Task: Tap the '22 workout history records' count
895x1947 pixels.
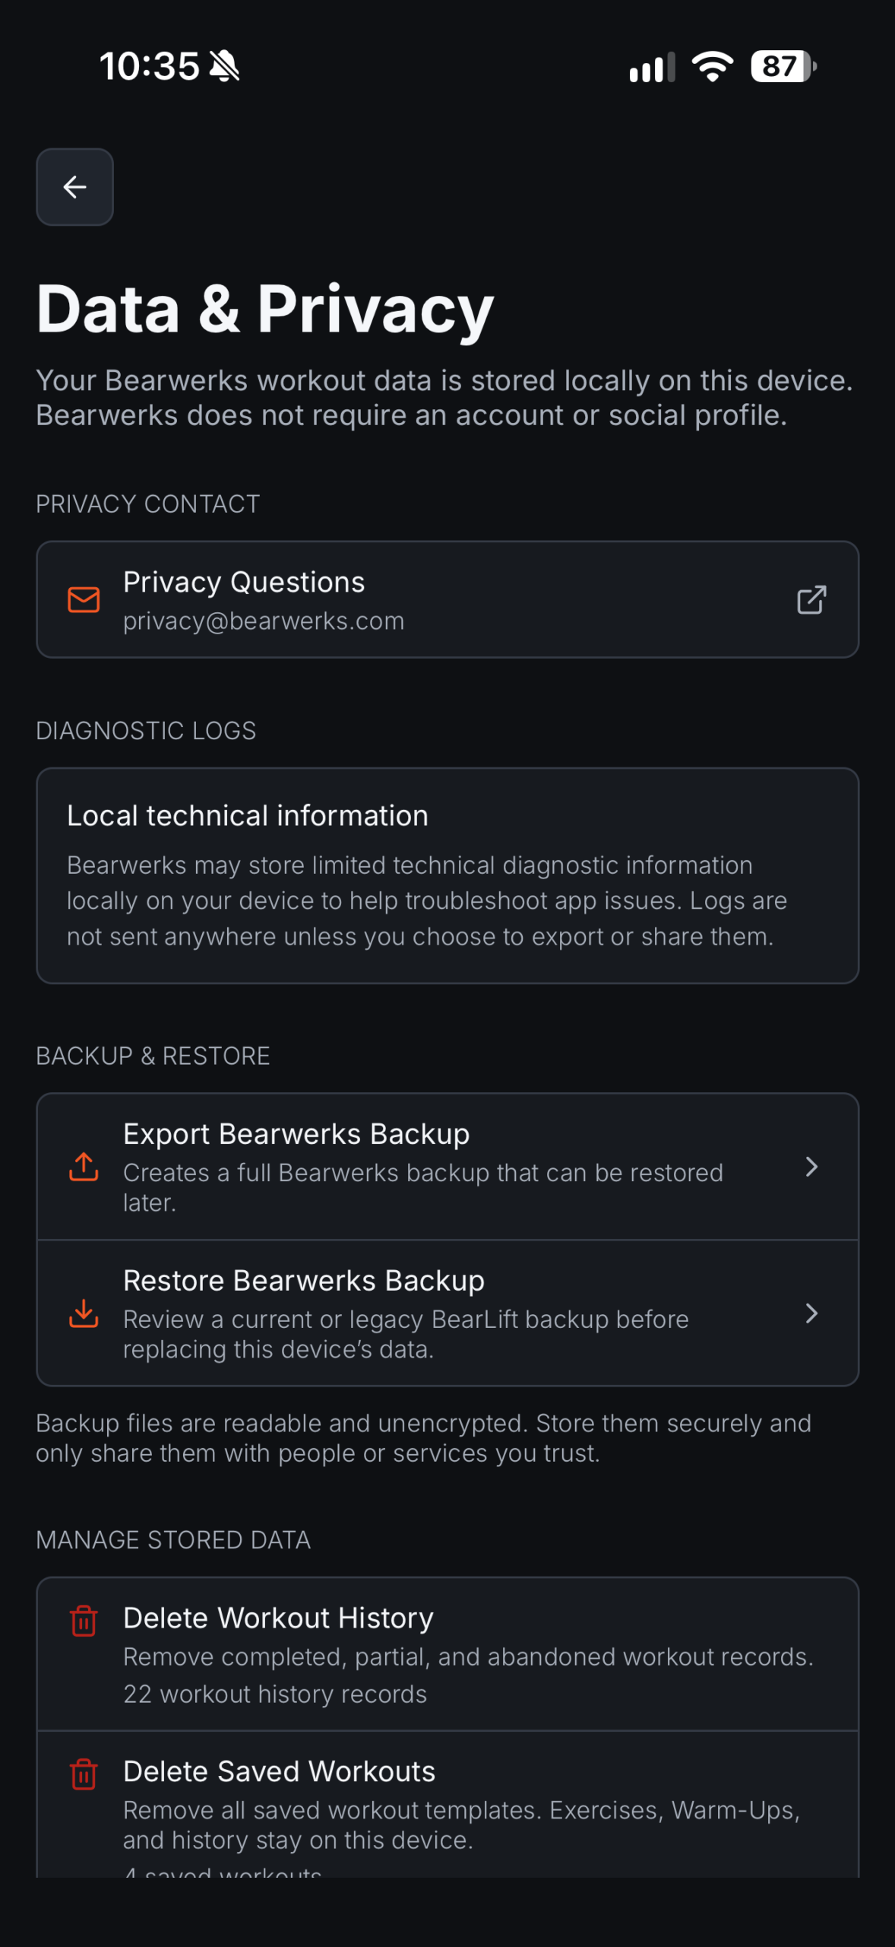Action: [x=275, y=1694]
